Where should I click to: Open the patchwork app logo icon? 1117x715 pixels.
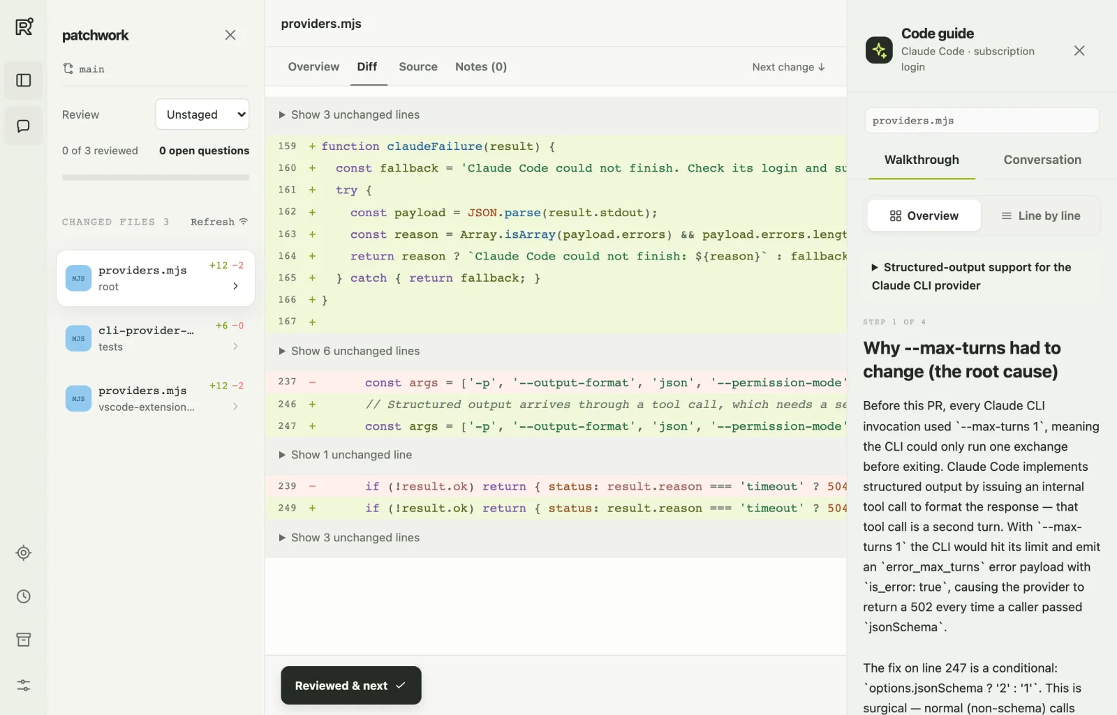point(24,27)
